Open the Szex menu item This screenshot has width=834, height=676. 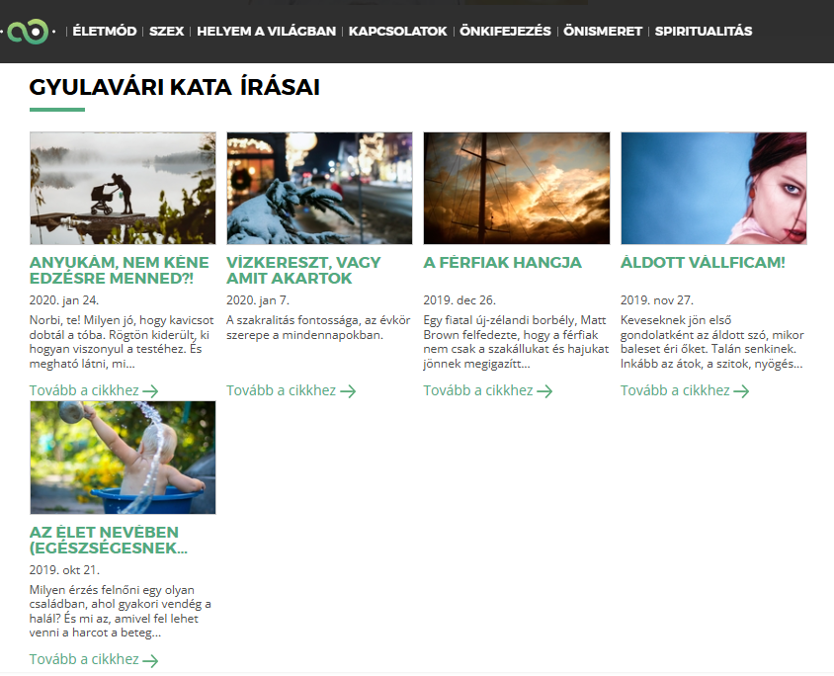166,32
